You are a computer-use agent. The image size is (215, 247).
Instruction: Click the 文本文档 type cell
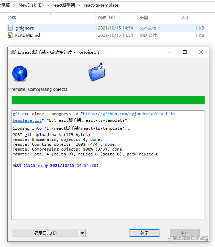click(x=148, y=28)
